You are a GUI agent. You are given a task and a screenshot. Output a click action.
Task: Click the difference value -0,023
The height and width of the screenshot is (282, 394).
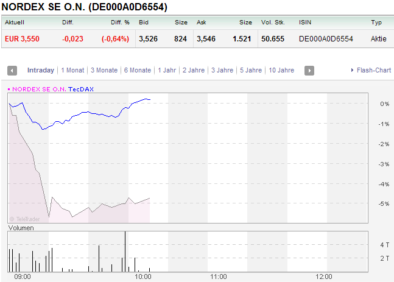click(72, 39)
